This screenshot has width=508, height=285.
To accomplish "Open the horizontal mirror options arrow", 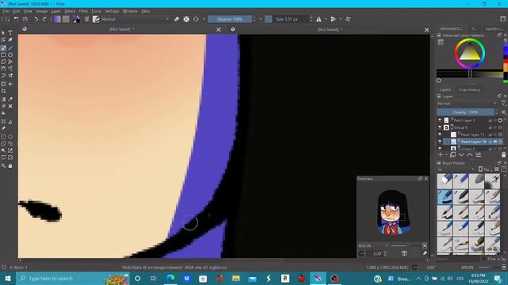I will click(326, 19).
